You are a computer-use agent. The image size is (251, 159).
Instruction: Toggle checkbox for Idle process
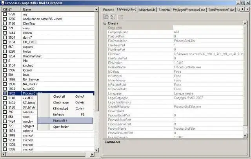click(x=5, y=61)
